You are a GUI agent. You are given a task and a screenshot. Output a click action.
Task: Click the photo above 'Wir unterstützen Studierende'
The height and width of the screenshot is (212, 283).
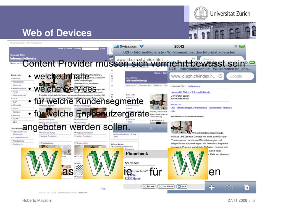(181, 127)
